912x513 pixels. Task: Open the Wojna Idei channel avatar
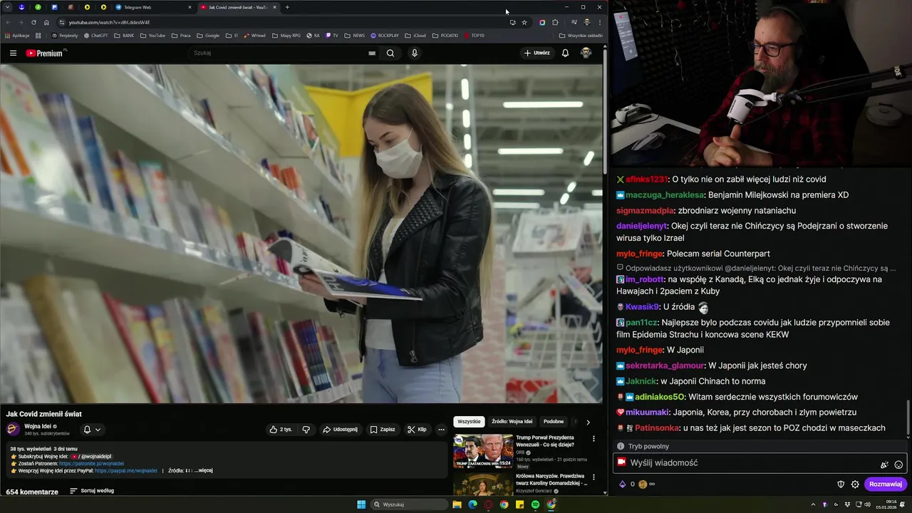(13, 429)
